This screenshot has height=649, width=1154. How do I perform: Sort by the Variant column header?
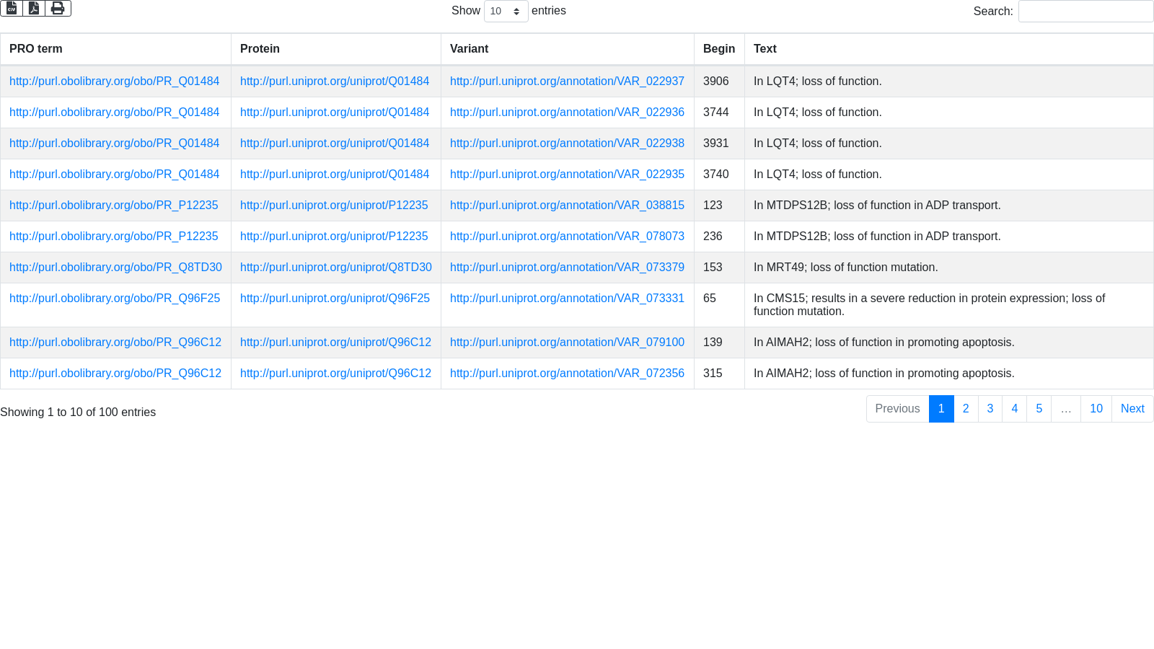pyautogui.click(x=469, y=49)
